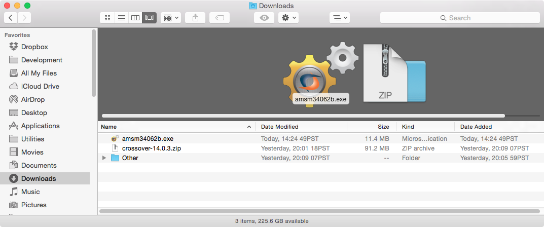Switch to icon view
Image resolution: width=544 pixels, height=227 pixels.
click(107, 18)
